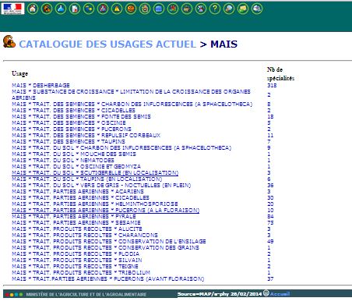Click the Accueil link in footer
Screen dimensions: 352x305
pyautogui.click(x=280, y=294)
